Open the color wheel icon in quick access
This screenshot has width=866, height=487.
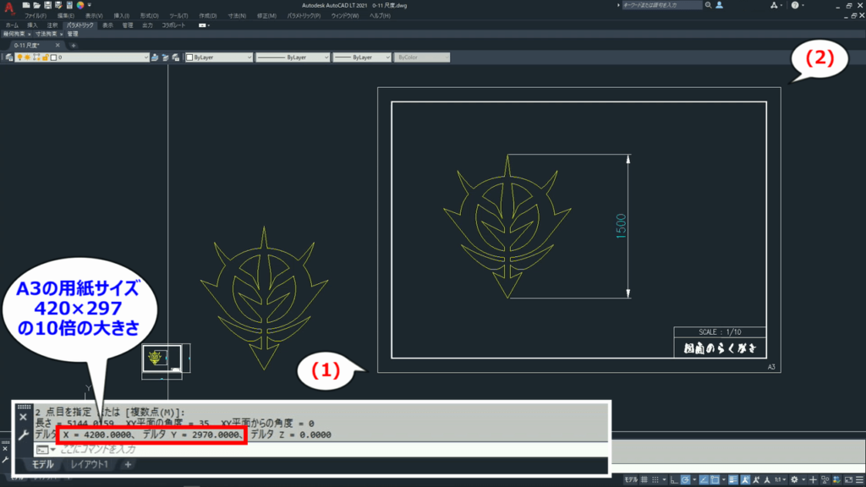(x=80, y=5)
